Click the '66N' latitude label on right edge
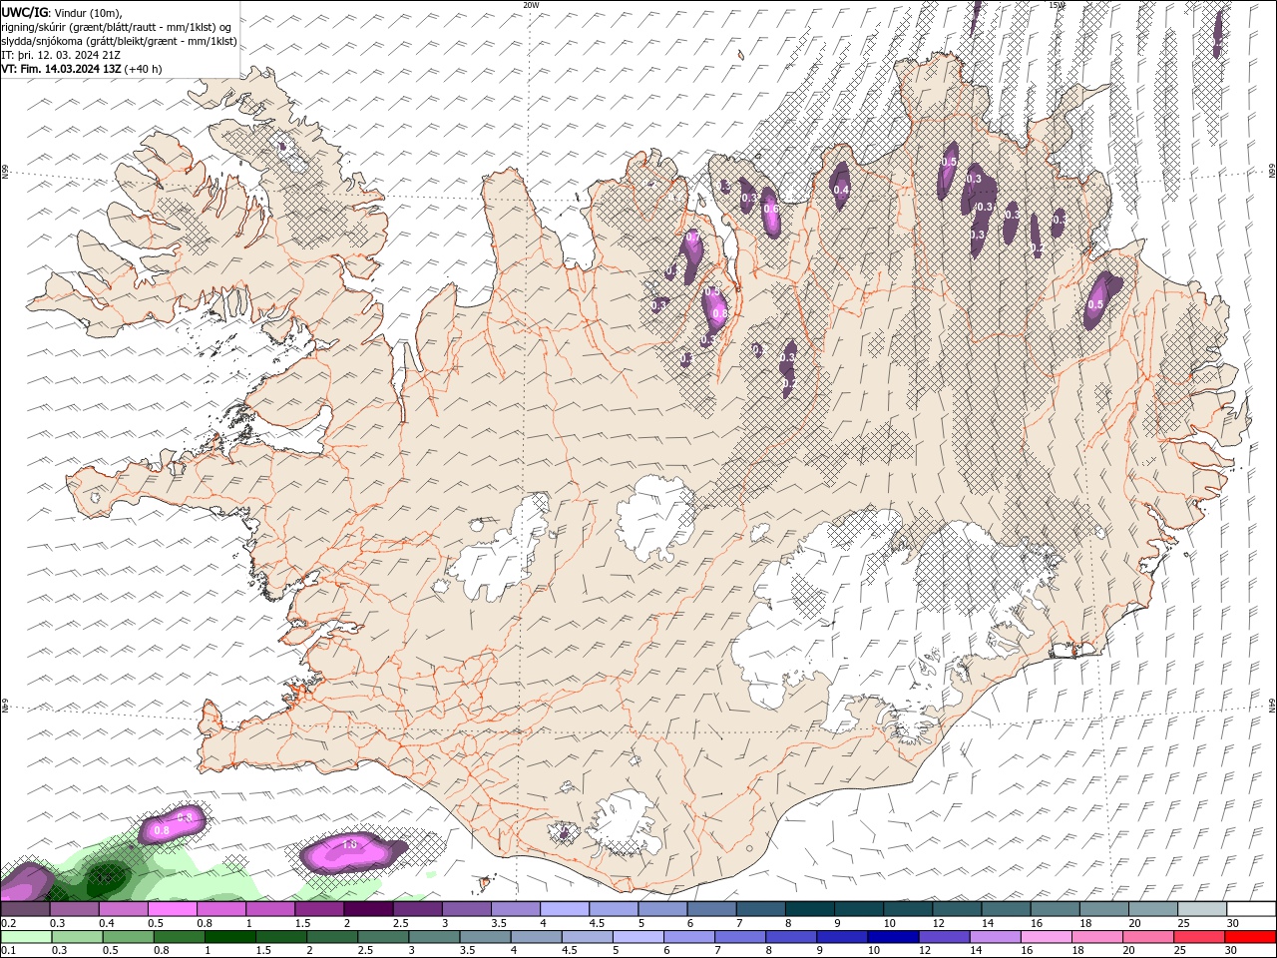 [x=1272, y=173]
